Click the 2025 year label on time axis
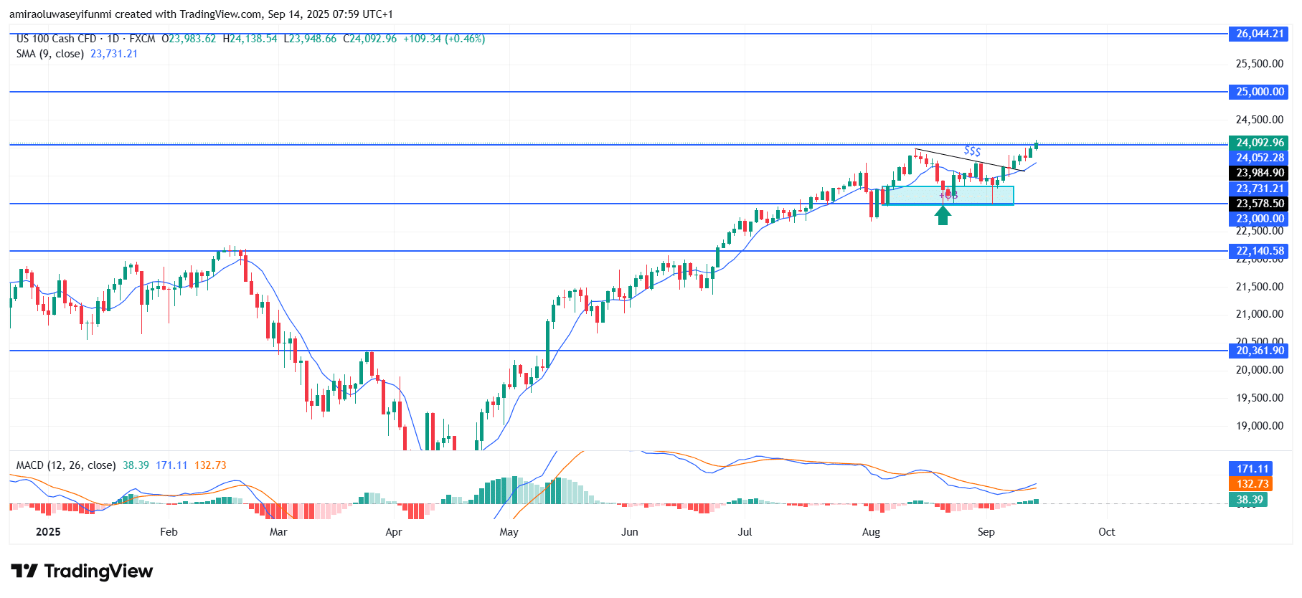The height and width of the screenshot is (598, 1302). point(48,532)
